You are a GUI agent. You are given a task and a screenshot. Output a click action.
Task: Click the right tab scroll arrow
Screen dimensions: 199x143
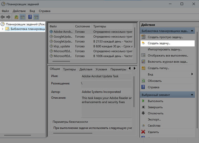click(x=135, y=68)
